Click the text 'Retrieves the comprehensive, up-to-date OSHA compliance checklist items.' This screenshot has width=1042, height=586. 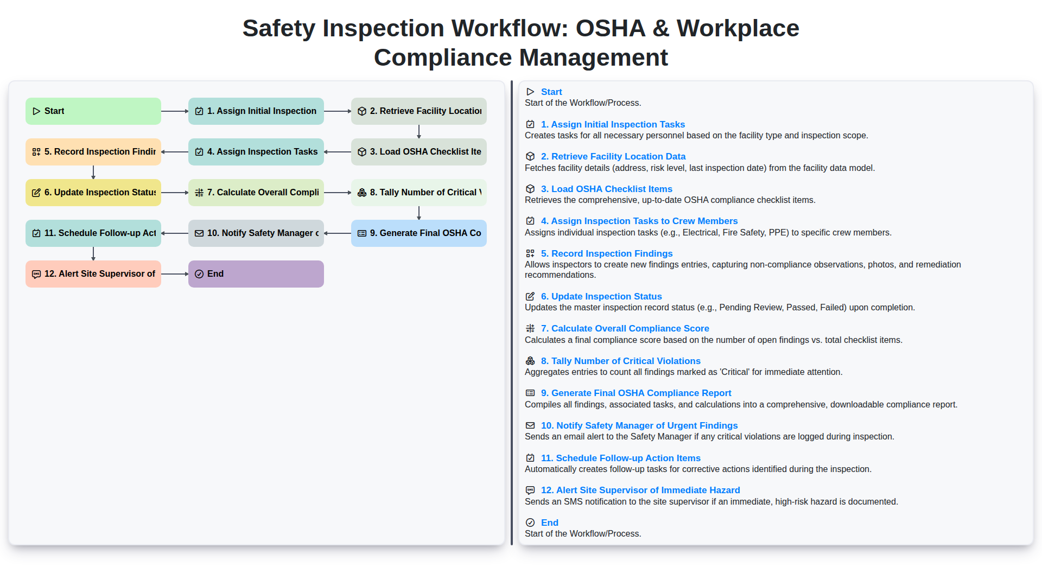670,200
